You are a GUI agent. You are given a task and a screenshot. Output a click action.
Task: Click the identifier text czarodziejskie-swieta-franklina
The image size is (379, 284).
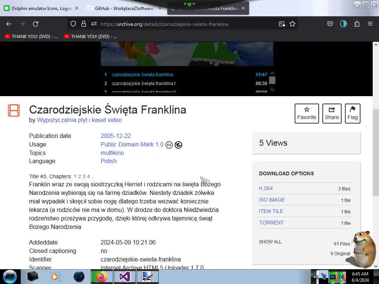[141, 259]
